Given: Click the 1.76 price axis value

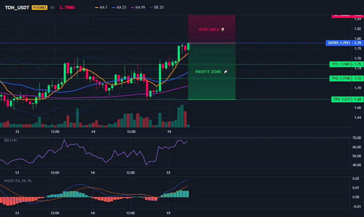Looking at the screenshot, I should tap(358, 58).
